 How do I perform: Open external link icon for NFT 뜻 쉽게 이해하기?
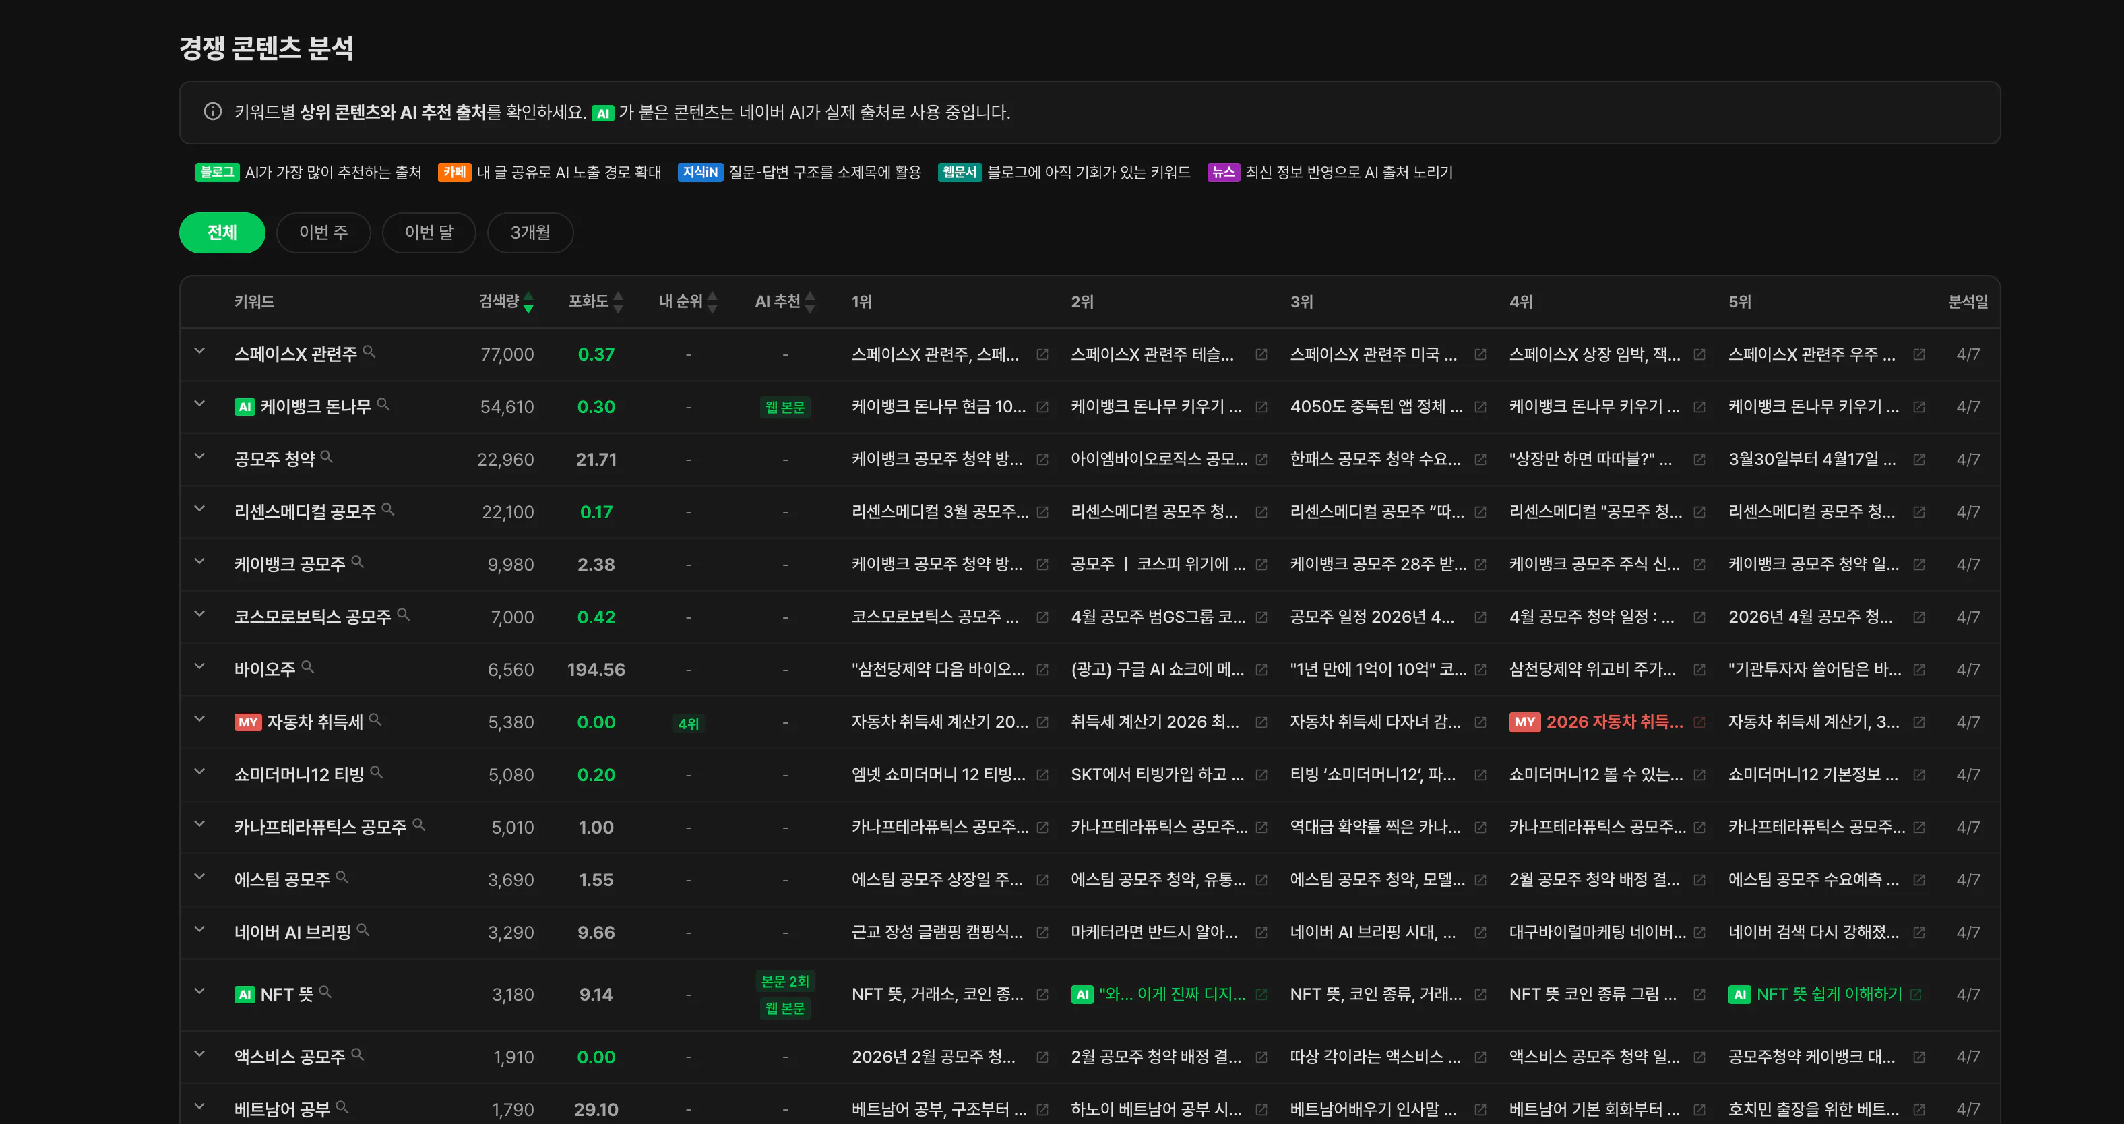point(1915,995)
